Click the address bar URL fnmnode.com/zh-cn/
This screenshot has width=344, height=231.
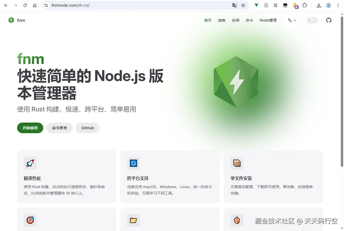(70, 5)
